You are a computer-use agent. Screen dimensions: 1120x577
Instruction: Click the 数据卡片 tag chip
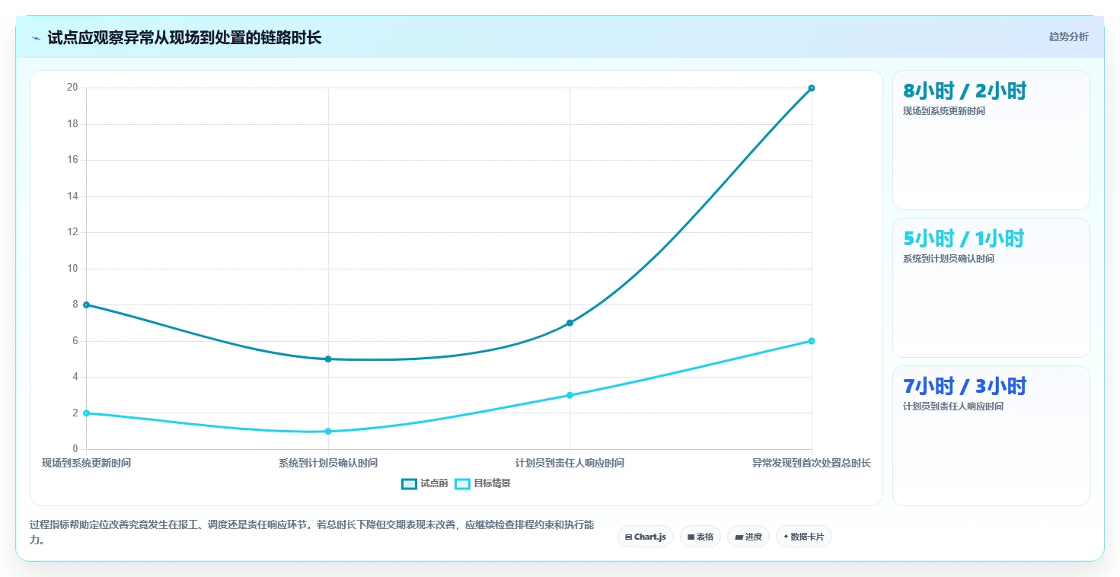click(x=803, y=537)
